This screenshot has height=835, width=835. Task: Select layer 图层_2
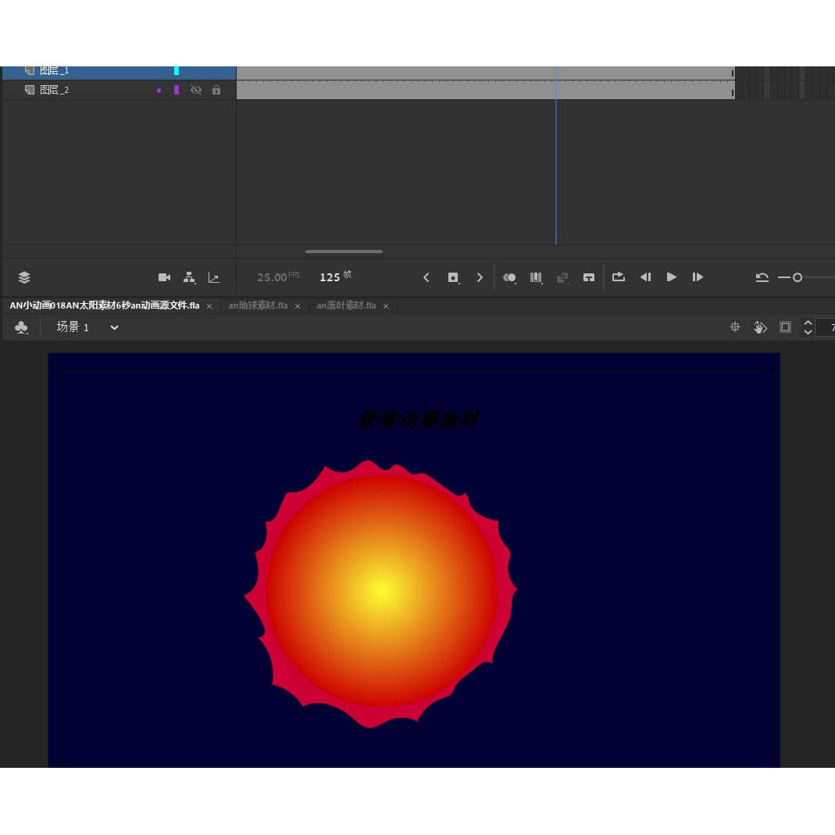(55, 90)
